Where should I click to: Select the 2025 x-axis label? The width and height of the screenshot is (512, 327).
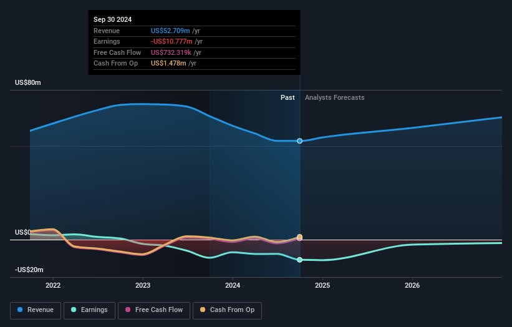pos(322,285)
